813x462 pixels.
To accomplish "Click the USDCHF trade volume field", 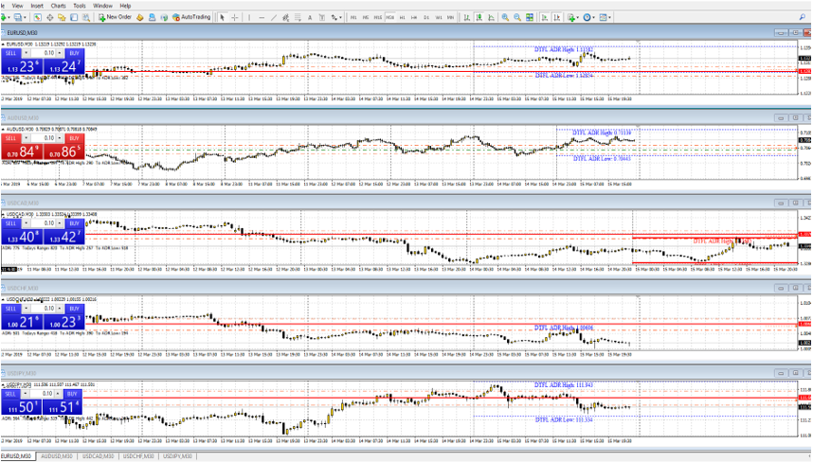I will point(44,309).
